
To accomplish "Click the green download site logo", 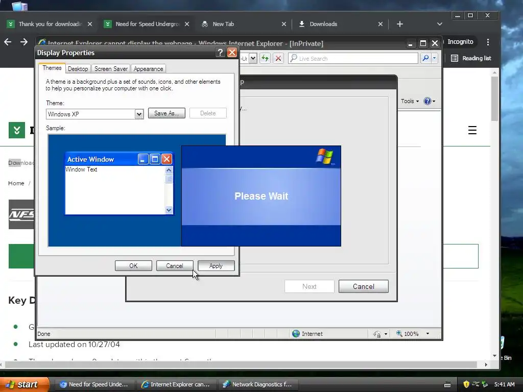I will coord(17,130).
